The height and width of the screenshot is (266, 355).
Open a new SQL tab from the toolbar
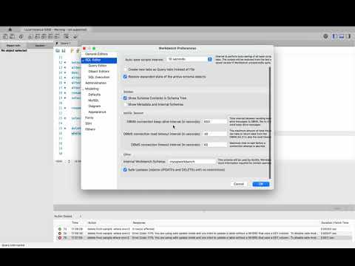coord(5,36)
